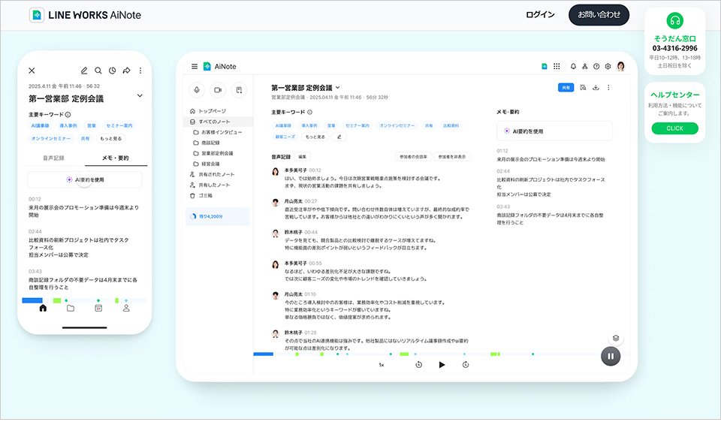Open mobile calendar tab icon
This screenshot has width=721, height=443.
[98, 308]
